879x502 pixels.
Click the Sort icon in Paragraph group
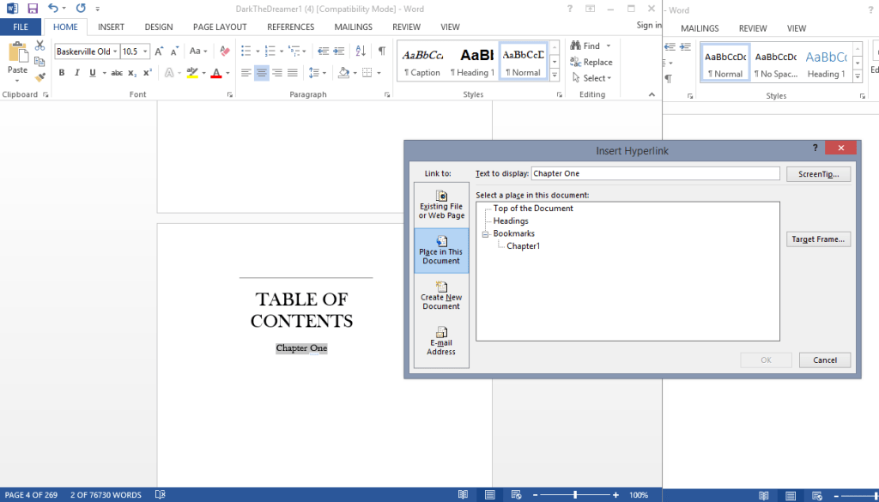click(361, 50)
